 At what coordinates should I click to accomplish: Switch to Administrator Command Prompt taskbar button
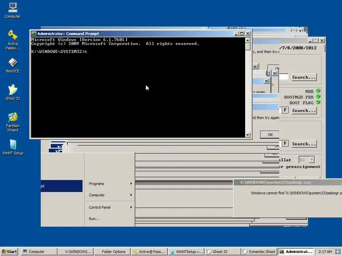296,252
